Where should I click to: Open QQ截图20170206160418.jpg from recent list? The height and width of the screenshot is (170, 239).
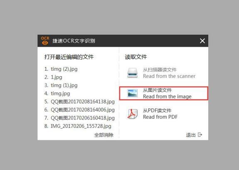pyautogui.click(x=79, y=118)
